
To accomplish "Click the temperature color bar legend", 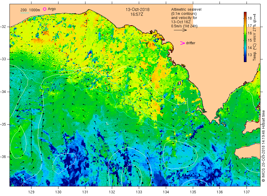I will tap(245, 37).
